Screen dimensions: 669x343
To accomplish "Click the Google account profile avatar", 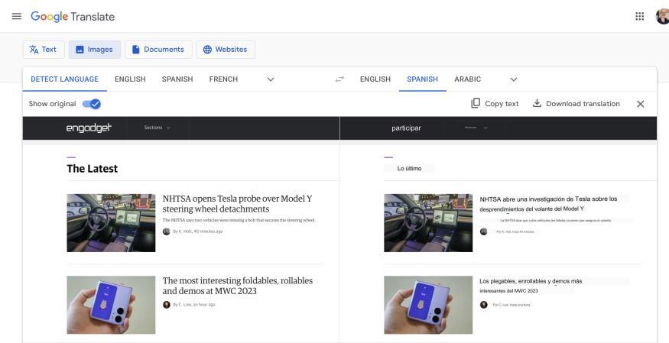I will pos(662,17).
